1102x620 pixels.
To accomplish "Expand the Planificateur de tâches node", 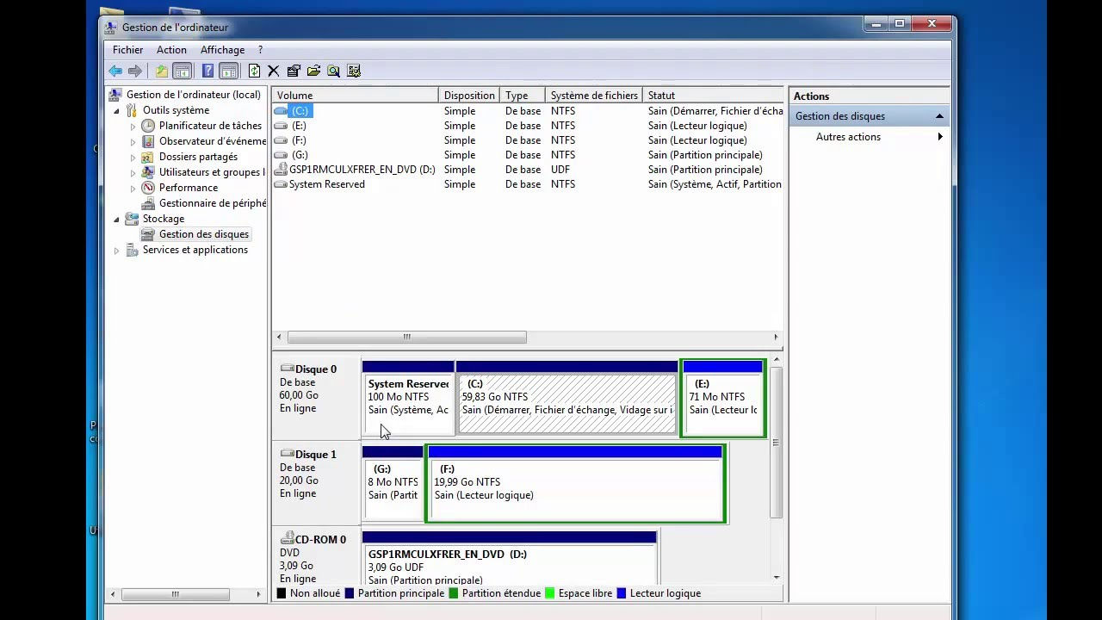I will (133, 126).
